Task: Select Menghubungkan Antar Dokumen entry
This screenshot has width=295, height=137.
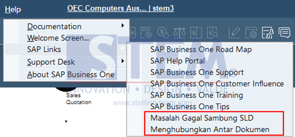Action: pyautogui.click(x=210, y=129)
